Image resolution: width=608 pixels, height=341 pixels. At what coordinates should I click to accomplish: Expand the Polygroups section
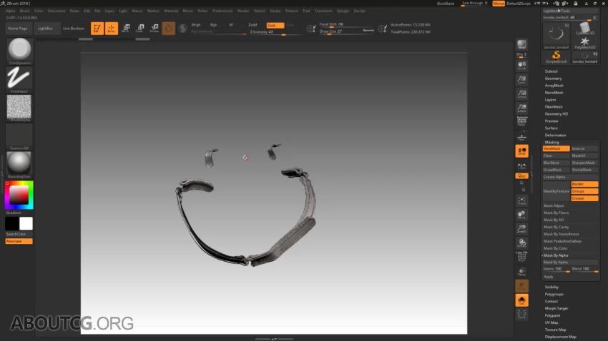coord(554,294)
